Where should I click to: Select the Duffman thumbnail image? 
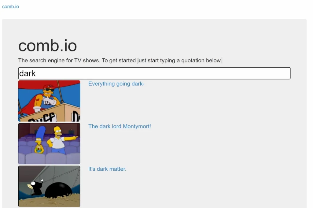click(x=49, y=101)
